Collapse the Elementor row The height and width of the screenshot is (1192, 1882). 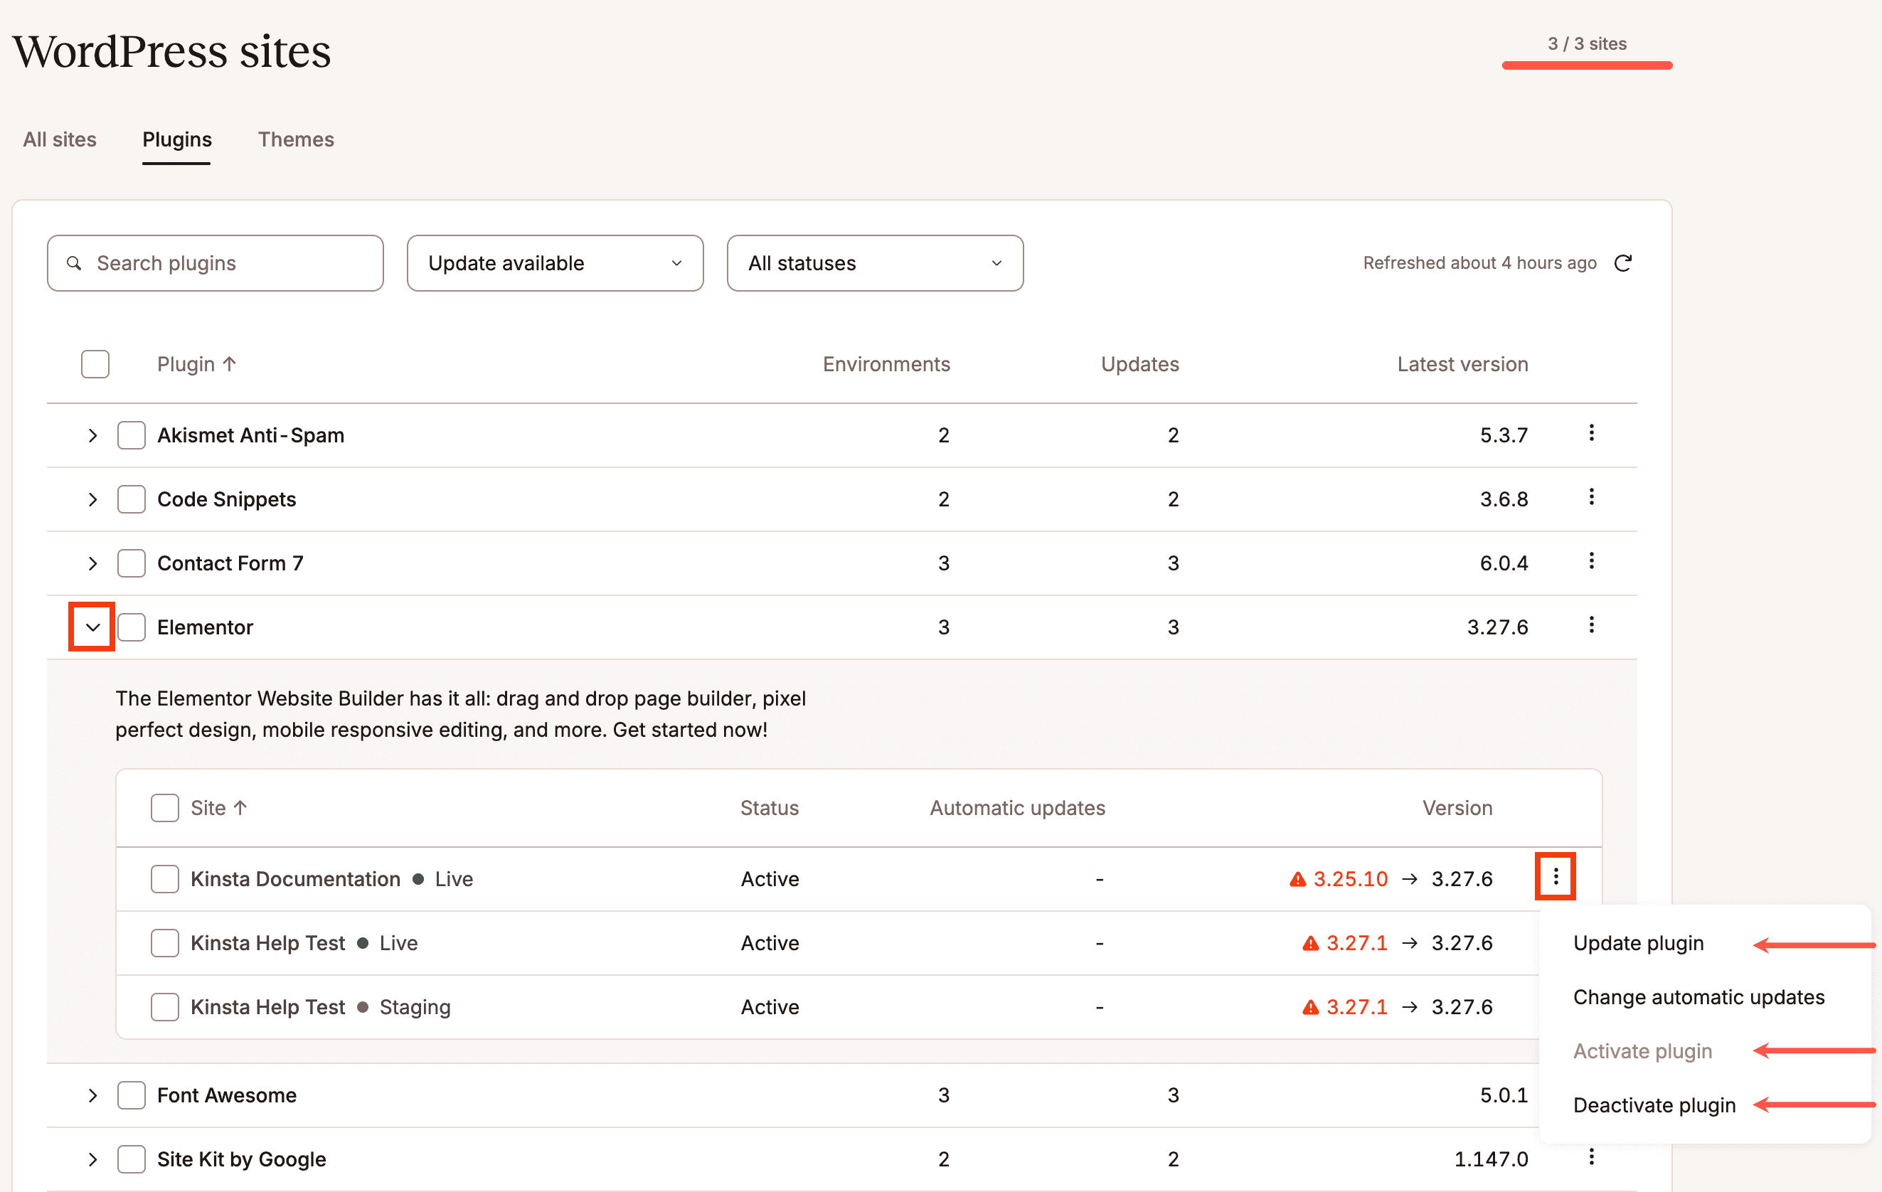pyautogui.click(x=92, y=627)
